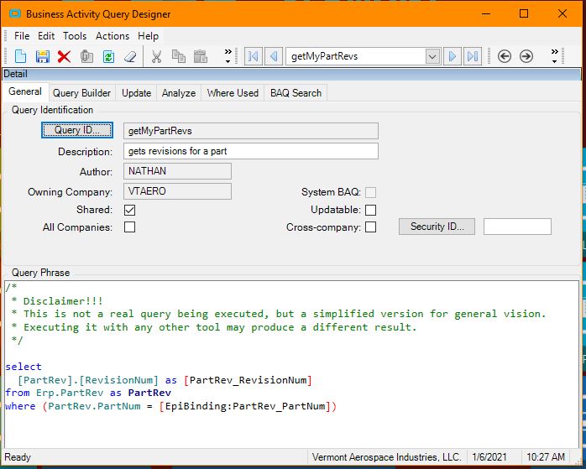The height and width of the screenshot is (469, 586).
Task: Click the time 10:27 AM in status bar
Action: coord(546,457)
